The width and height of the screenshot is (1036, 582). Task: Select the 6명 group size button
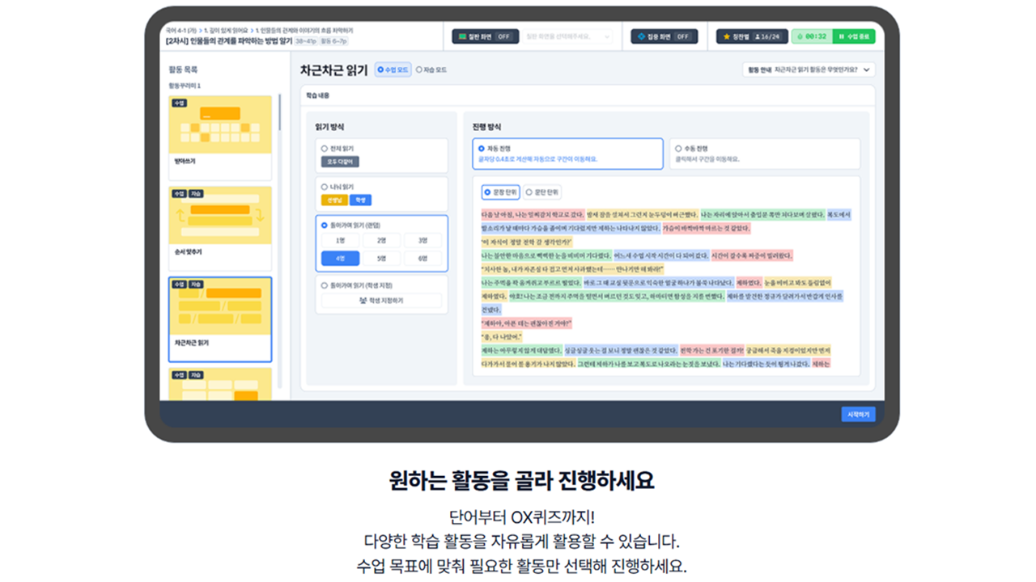coord(422,259)
